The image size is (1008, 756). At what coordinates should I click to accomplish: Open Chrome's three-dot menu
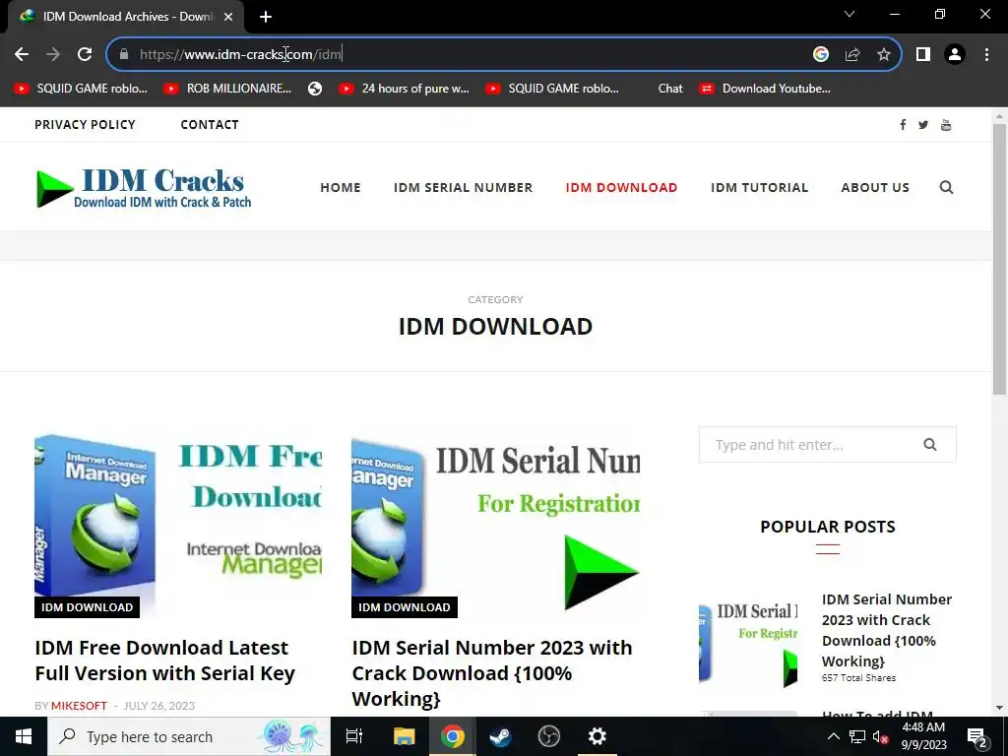[x=986, y=55]
